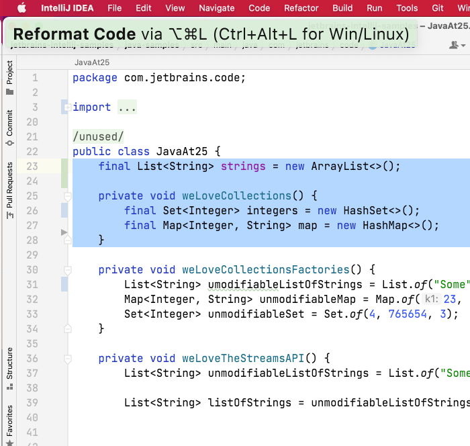Open the Git menu
470x446 pixels.
click(x=437, y=8)
